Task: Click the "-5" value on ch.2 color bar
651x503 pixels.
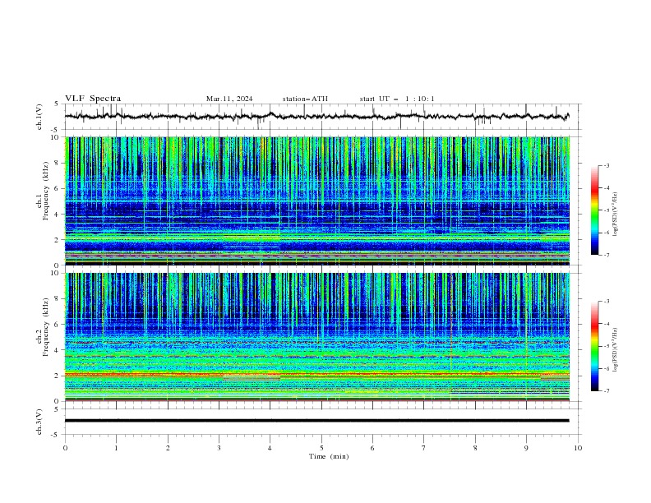Action: [x=607, y=346]
